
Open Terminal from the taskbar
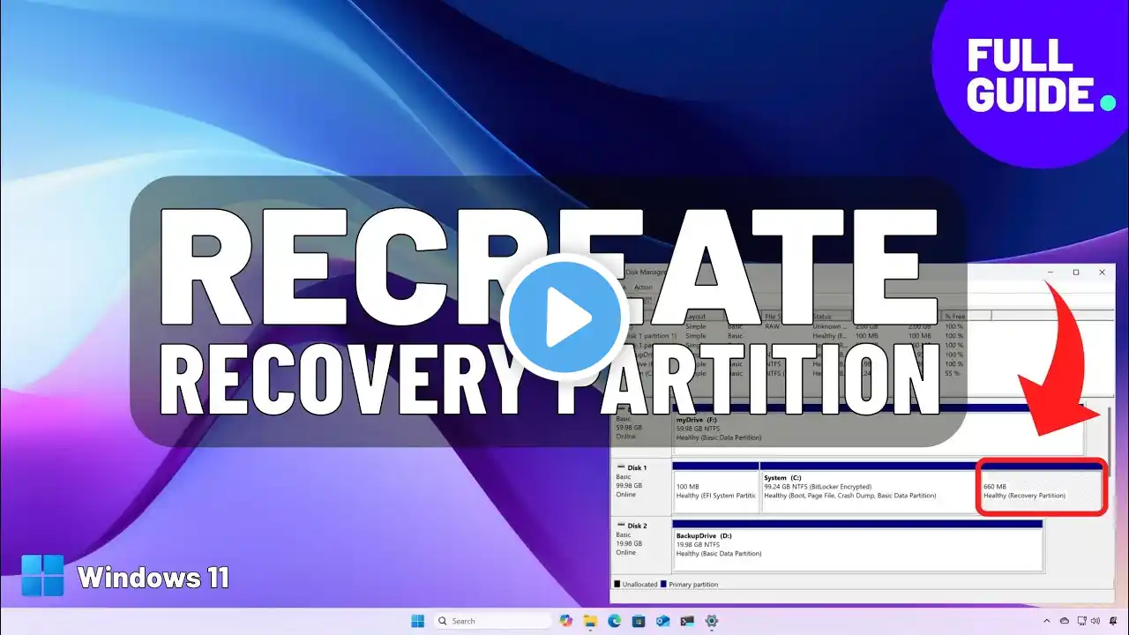[687, 621]
